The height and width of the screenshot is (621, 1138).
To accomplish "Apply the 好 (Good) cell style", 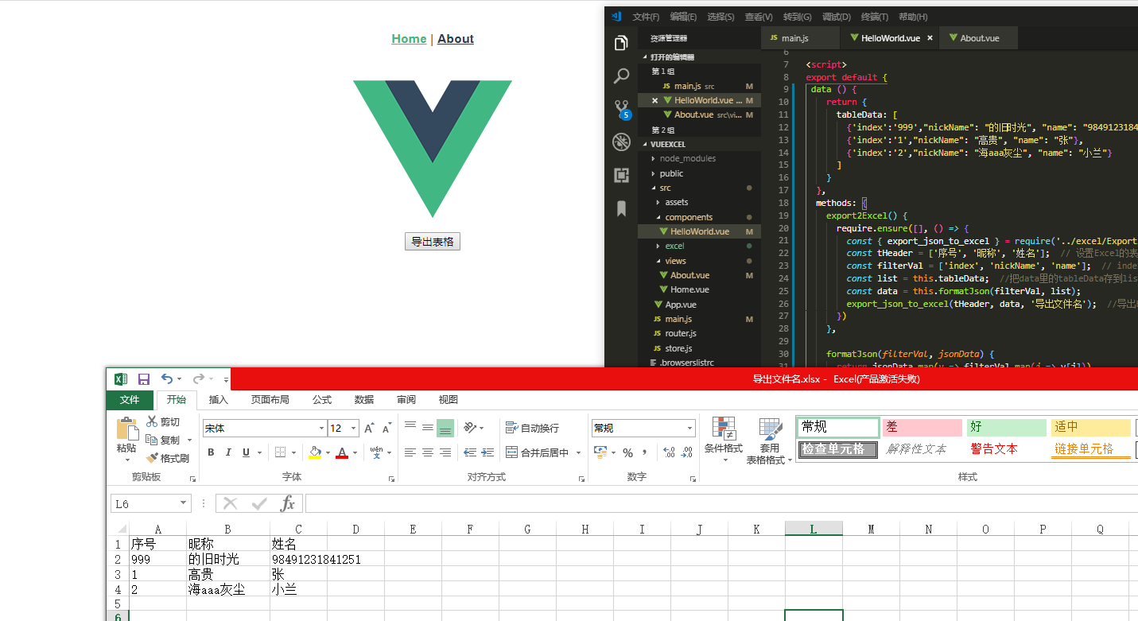I will (1006, 428).
